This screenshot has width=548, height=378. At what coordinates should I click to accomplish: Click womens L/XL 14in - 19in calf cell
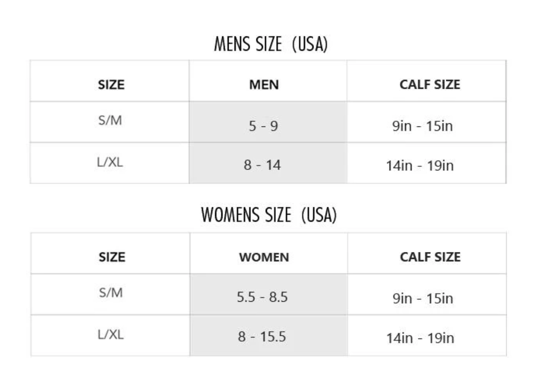coord(427,335)
